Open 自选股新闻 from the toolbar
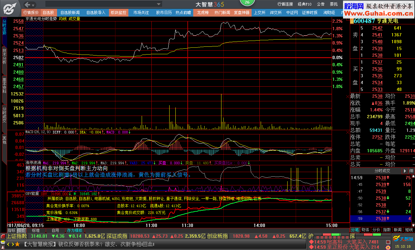This screenshot has width=415, height=250. tap(70, 13)
